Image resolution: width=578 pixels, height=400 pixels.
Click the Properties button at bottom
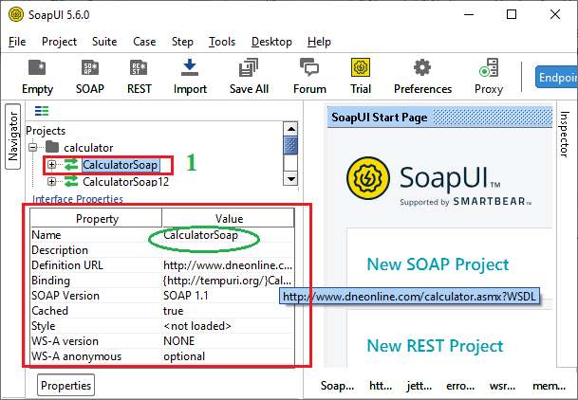pyautogui.click(x=66, y=385)
